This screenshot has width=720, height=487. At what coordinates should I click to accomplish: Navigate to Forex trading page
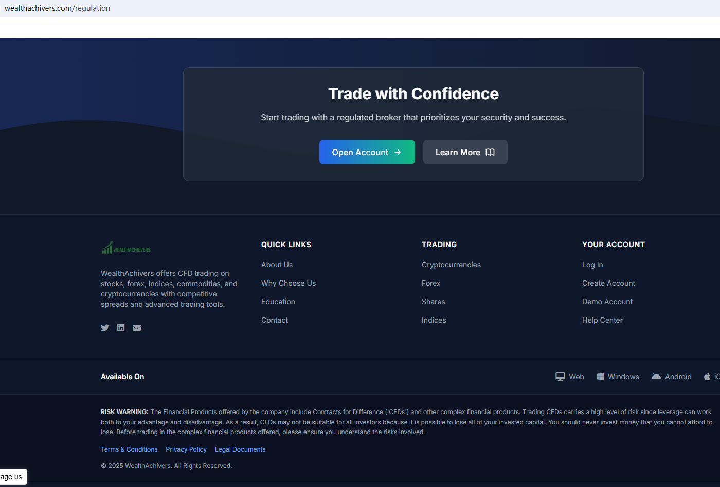coord(431,283)
